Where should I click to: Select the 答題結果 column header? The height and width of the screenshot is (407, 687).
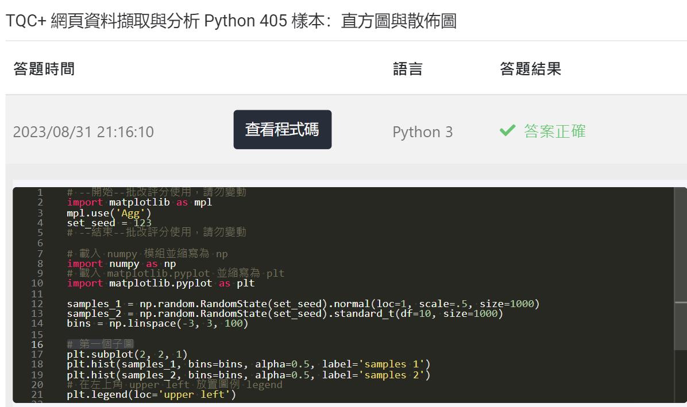tap(530, 69)
